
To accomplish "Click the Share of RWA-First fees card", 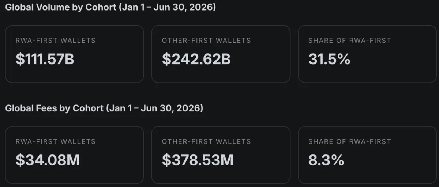I will coord(367,155).
